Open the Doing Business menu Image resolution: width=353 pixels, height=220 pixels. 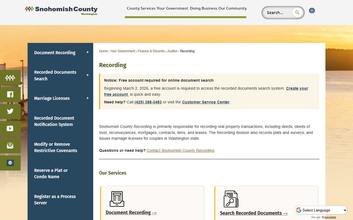click(x=204, y=8)
